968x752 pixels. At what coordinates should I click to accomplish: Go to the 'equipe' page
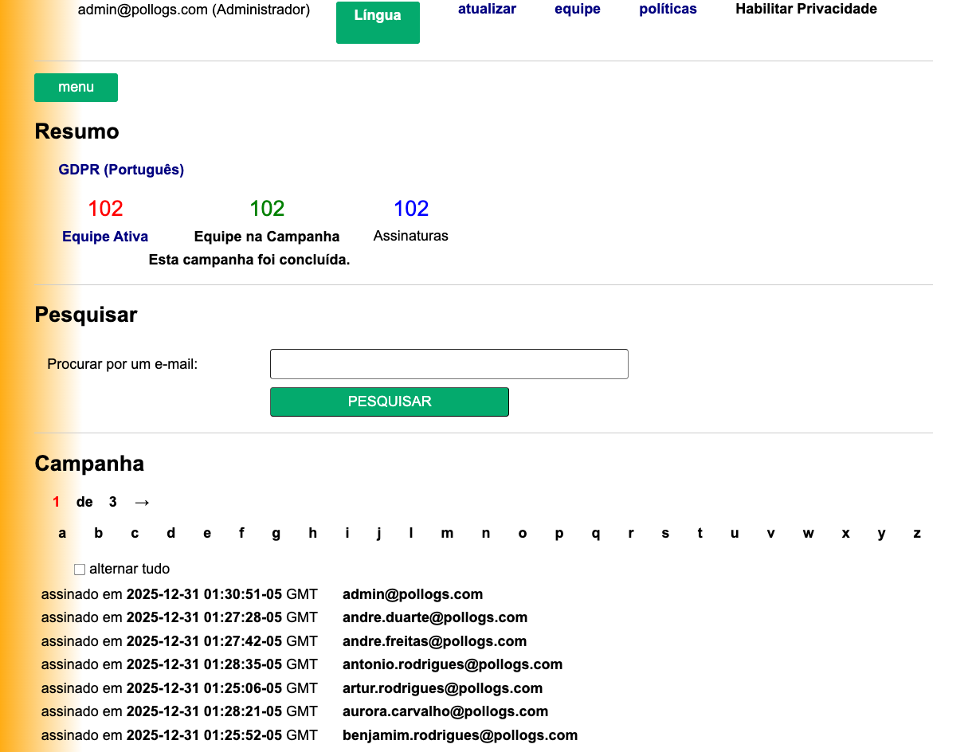[x=578, y=10]
